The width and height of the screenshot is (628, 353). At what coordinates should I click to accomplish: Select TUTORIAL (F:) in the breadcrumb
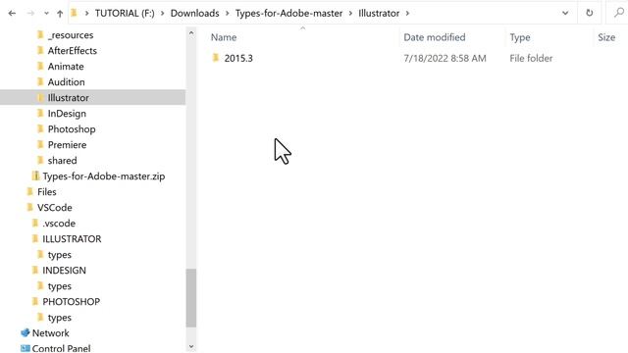pos(125,13)
